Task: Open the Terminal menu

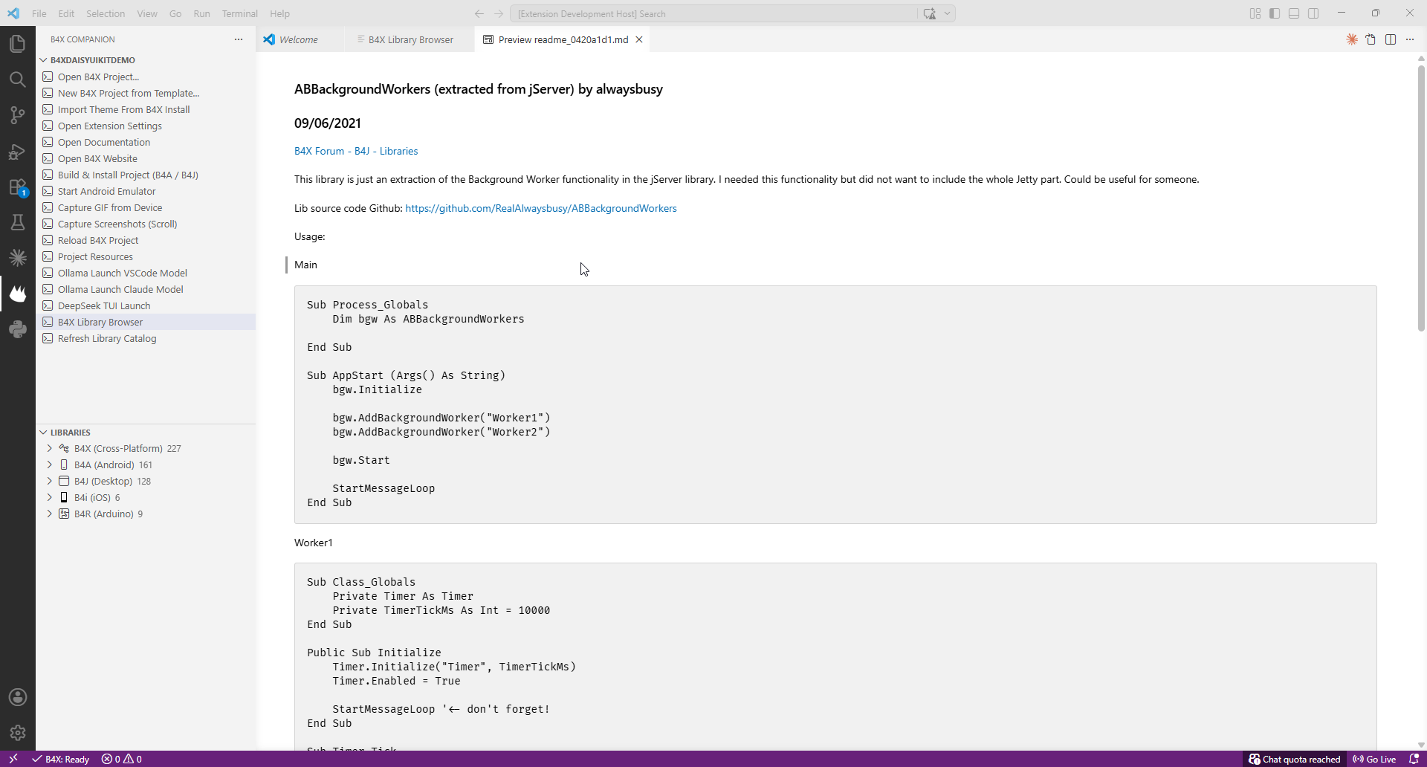Action: (239, 13)
